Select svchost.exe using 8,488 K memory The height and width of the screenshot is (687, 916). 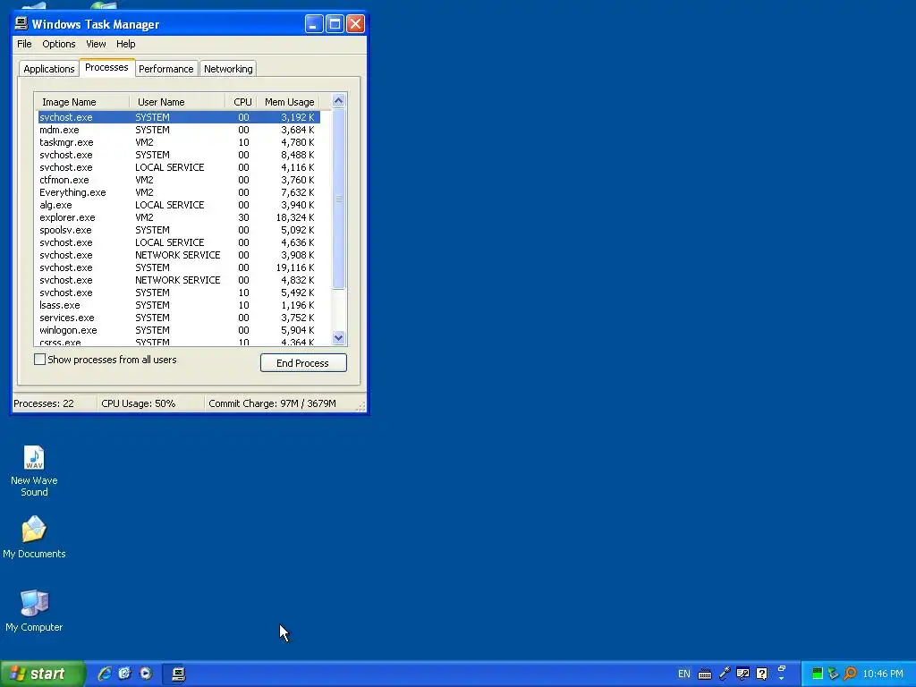(x=179, y=155)
